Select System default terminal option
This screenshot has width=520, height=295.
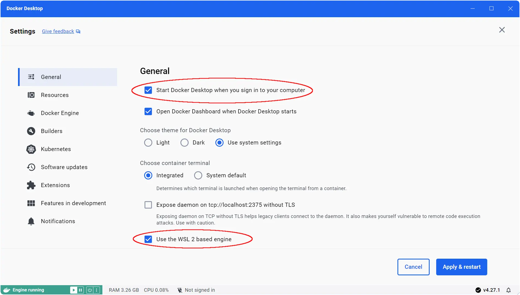[198, 175]
